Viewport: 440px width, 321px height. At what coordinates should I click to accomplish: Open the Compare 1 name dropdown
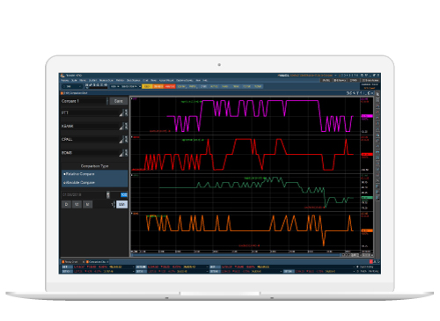coord(107,101)
